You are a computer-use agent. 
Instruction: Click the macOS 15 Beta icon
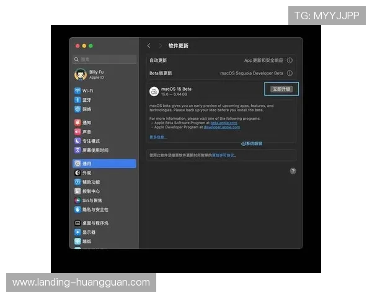pos(154,91)
